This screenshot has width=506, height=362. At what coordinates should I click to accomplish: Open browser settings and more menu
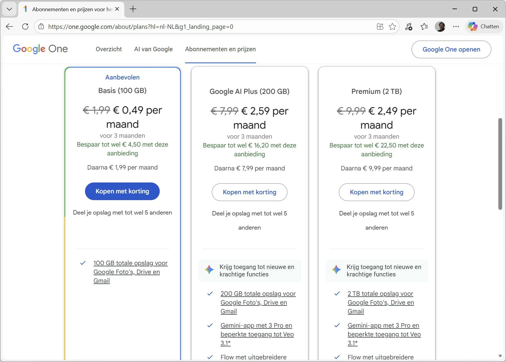[x=456, y=26]
